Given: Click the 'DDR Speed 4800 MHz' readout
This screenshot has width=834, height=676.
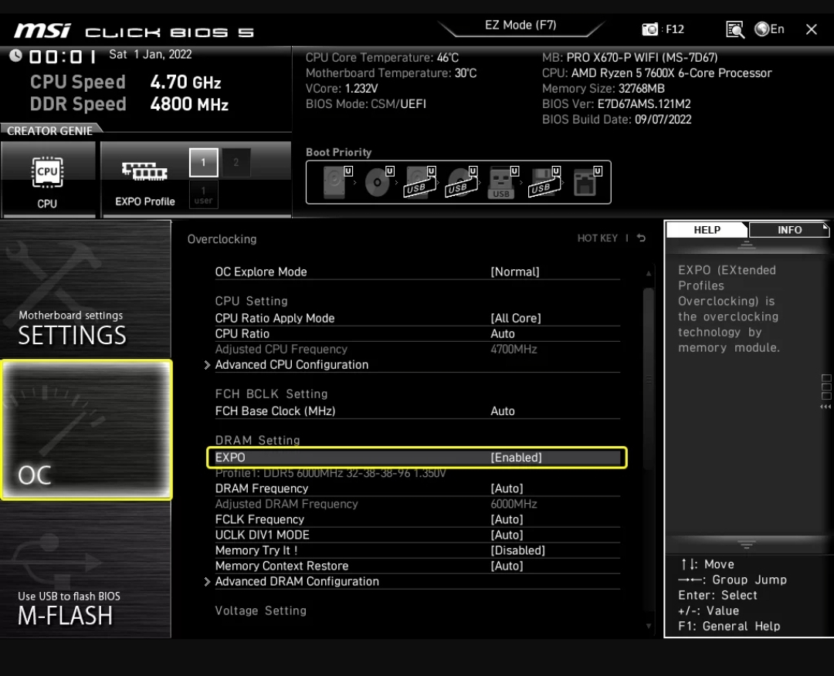Looking at the screenshot, I should click(129, 103).
